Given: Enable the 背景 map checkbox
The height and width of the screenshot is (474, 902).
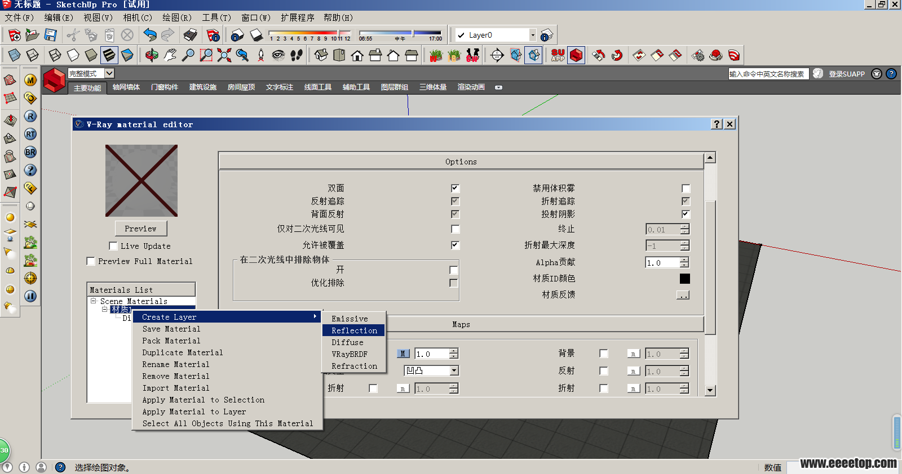Looking at the screenshot, I should tap(604, 354).
